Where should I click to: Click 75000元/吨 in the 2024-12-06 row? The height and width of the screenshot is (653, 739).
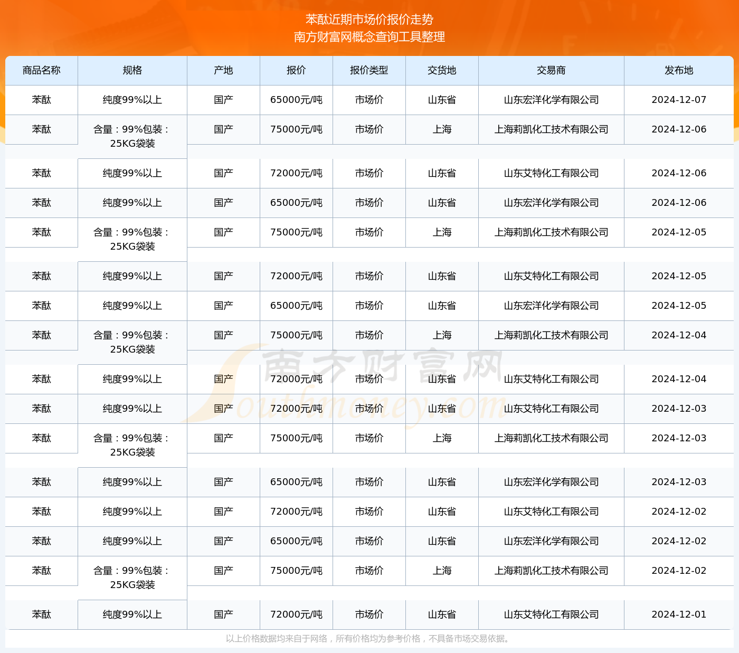296,129
